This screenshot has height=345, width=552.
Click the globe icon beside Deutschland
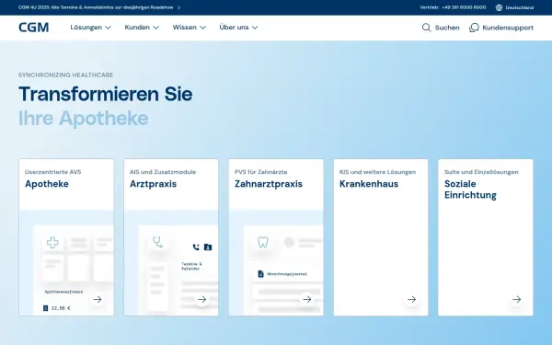[499, 7]
